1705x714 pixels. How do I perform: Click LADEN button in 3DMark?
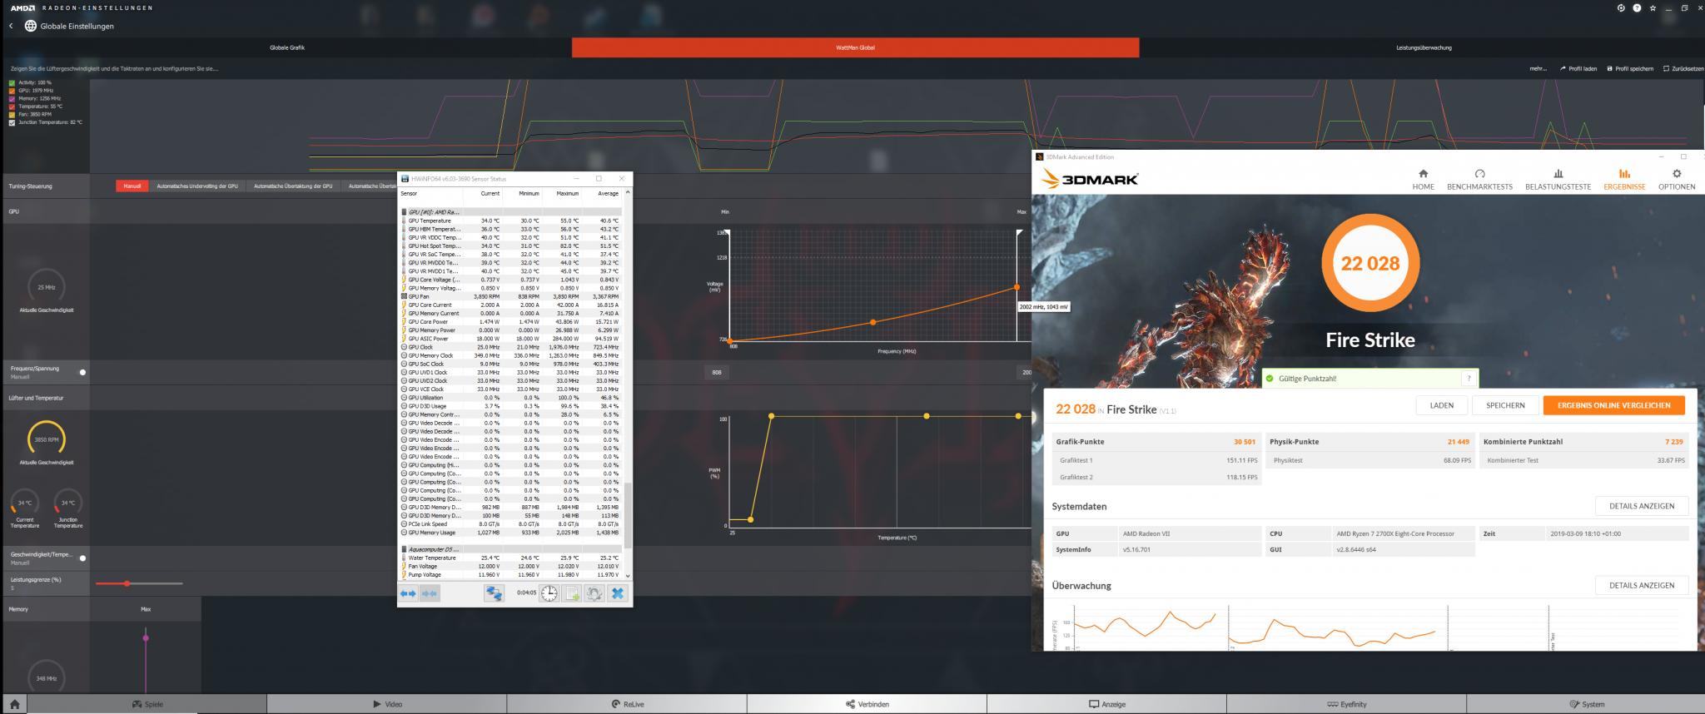pos(1441,405)
